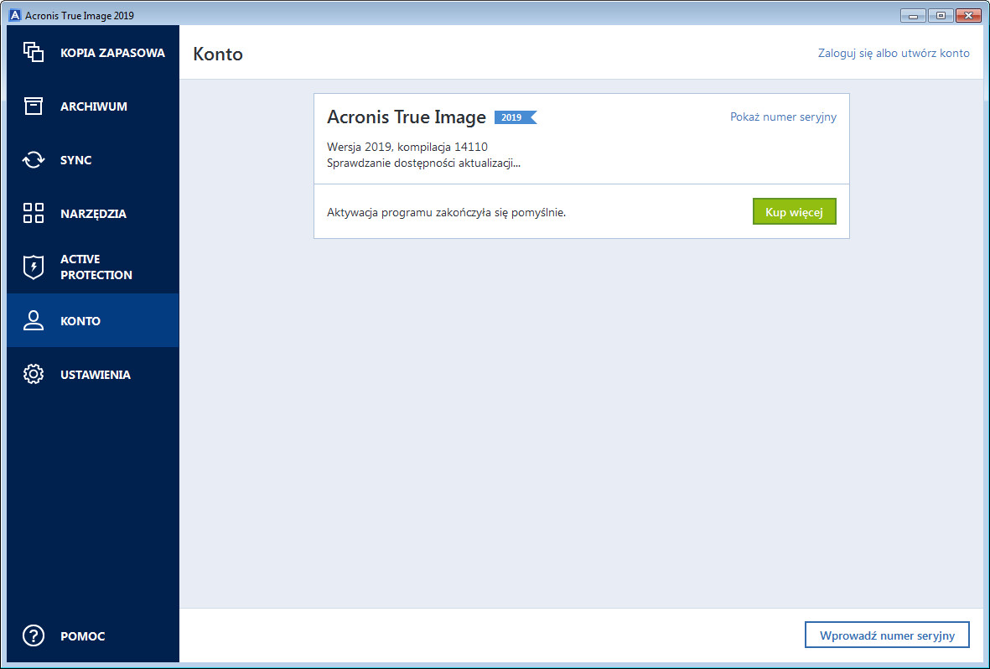The image size is (990, 669).
Task: Click the Narzędzia grid icon
Action: click(34, 214)
